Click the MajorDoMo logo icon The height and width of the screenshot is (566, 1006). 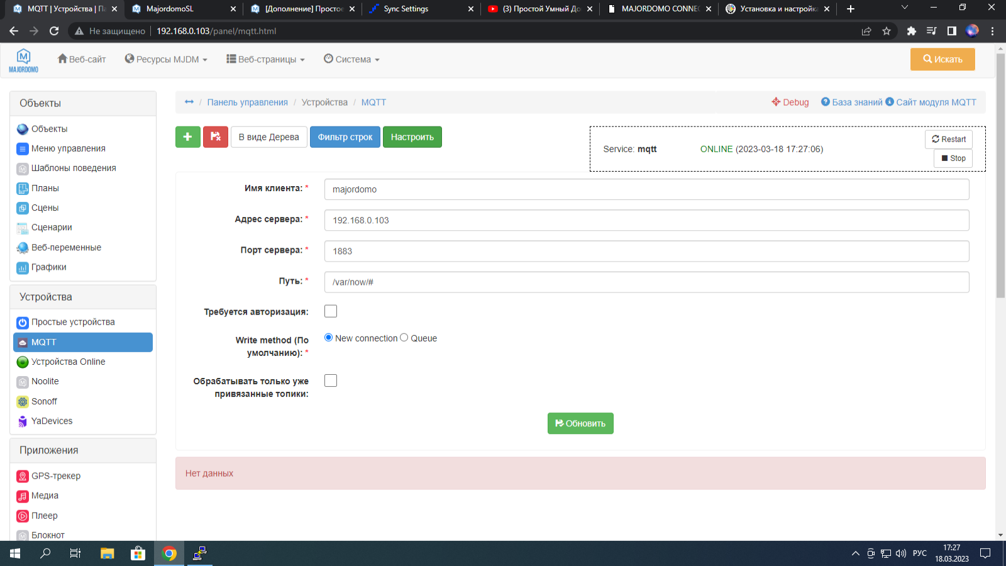[23, 60]
